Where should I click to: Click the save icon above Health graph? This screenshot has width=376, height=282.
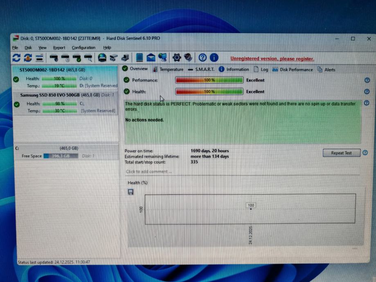coord(131,192)
